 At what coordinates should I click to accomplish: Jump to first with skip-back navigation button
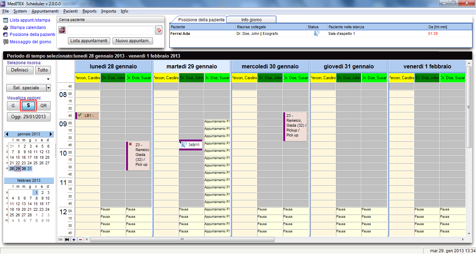click(61, 239)
